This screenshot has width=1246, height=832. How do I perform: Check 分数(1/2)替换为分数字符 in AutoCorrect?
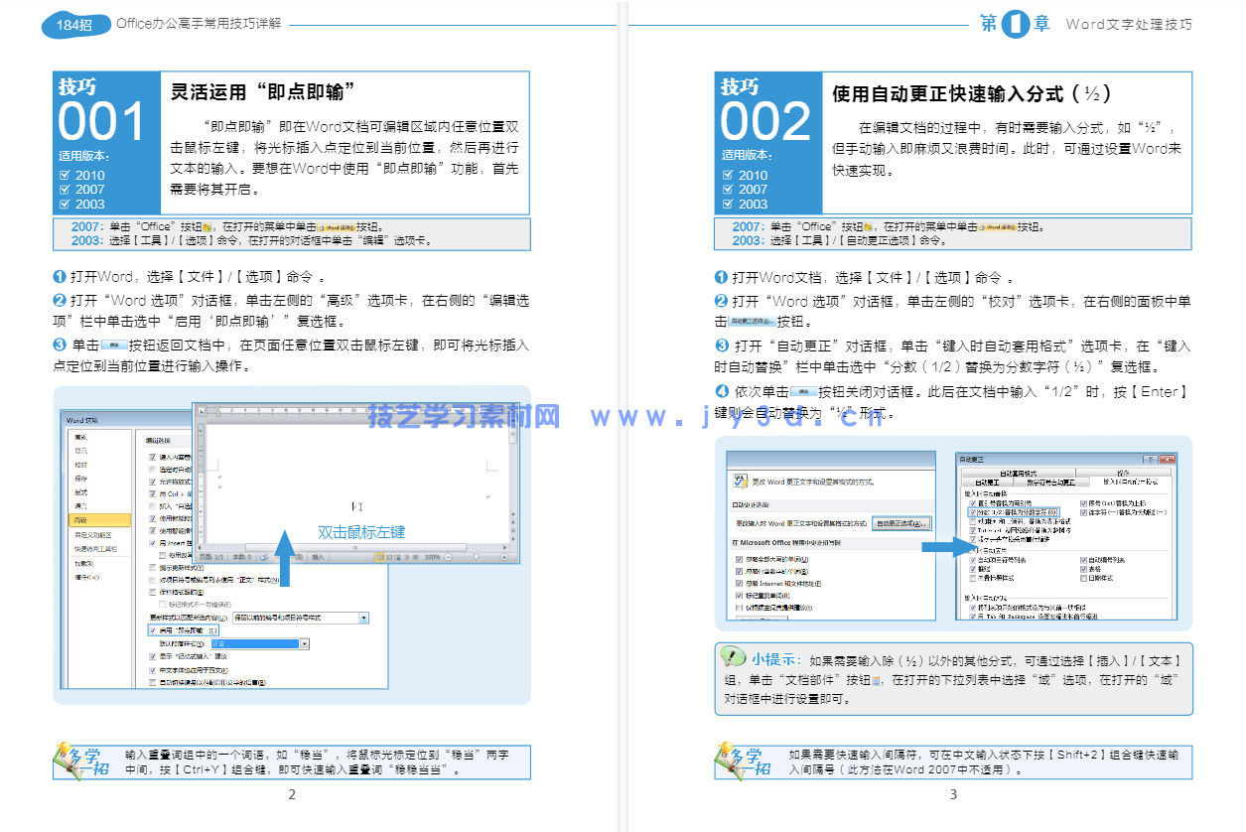[972, 511]
